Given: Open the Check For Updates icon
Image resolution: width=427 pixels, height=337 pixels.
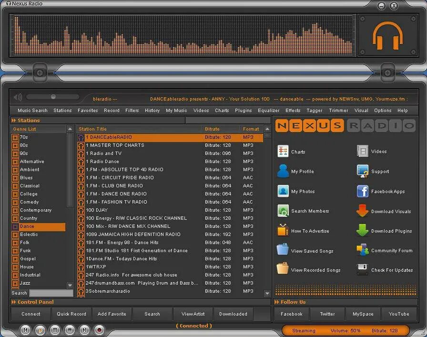Looking at the screenshot, I should 363,269.
